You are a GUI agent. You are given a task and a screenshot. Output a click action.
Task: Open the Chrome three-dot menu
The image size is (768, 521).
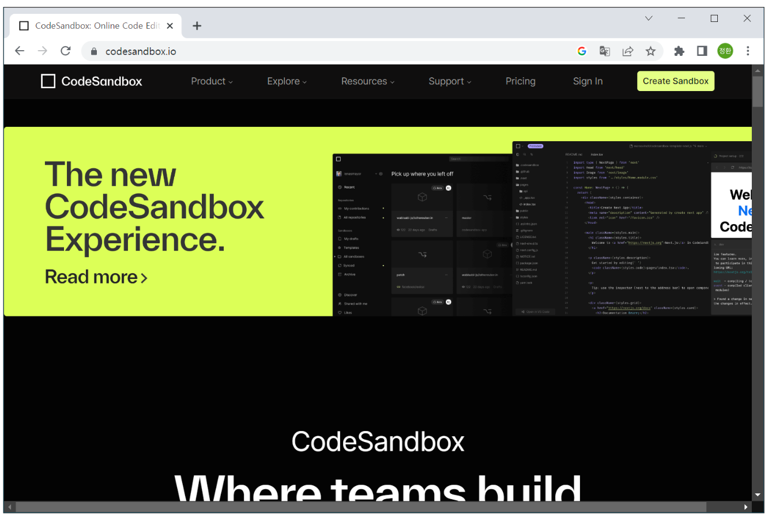point(748,51)
